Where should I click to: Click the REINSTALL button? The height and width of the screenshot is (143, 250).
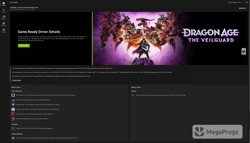pos(242,8)
